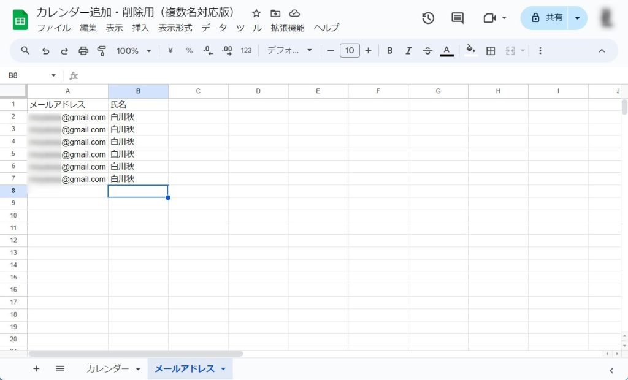Click the print icon

(83, 51)
